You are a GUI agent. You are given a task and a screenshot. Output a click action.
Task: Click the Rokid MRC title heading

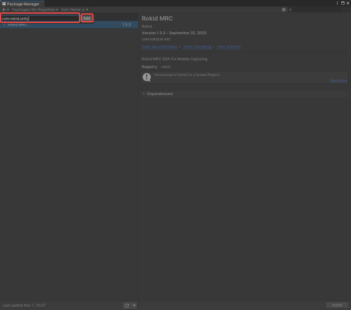157,19
